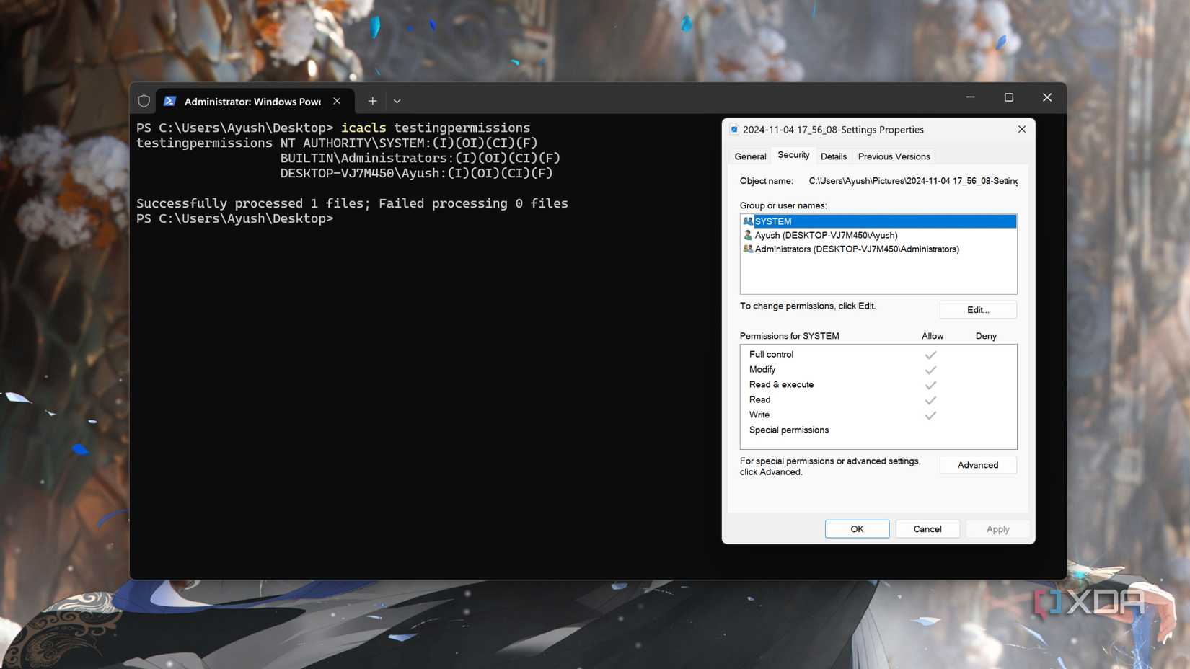Click the PowerShell icon on the terminal tab
1190x669 pixels.
click(x=170, y=101)
